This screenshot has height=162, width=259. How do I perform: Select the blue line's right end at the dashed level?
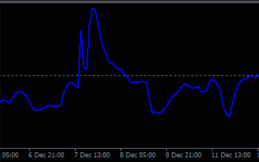(257, 75)
